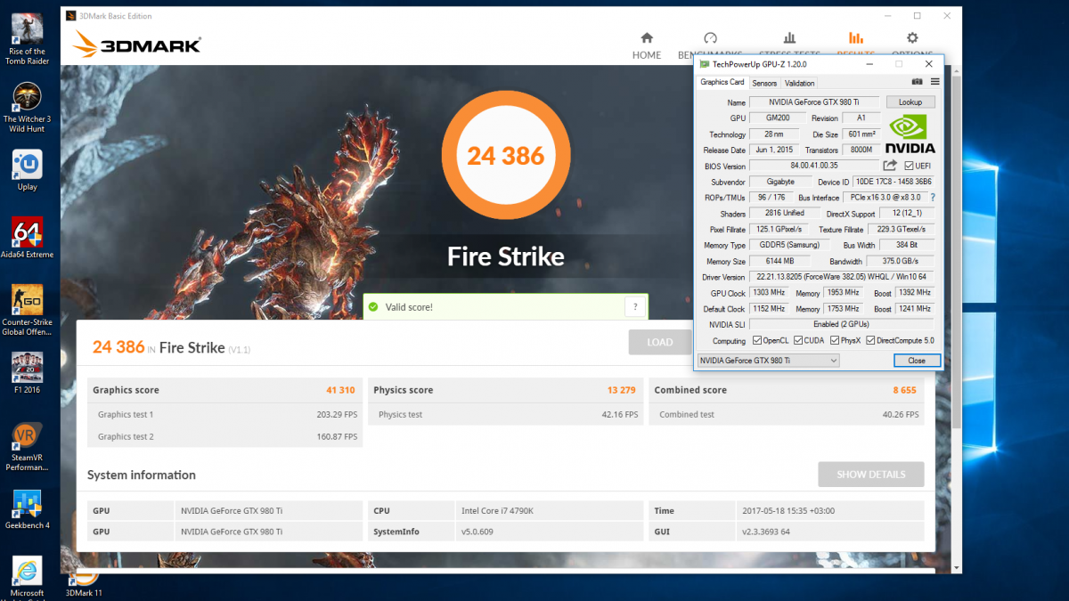Toggle the UEFI checkbox in GPU-Z
The height and width of the screenshot is (601, 1069).
coord(909,166)
